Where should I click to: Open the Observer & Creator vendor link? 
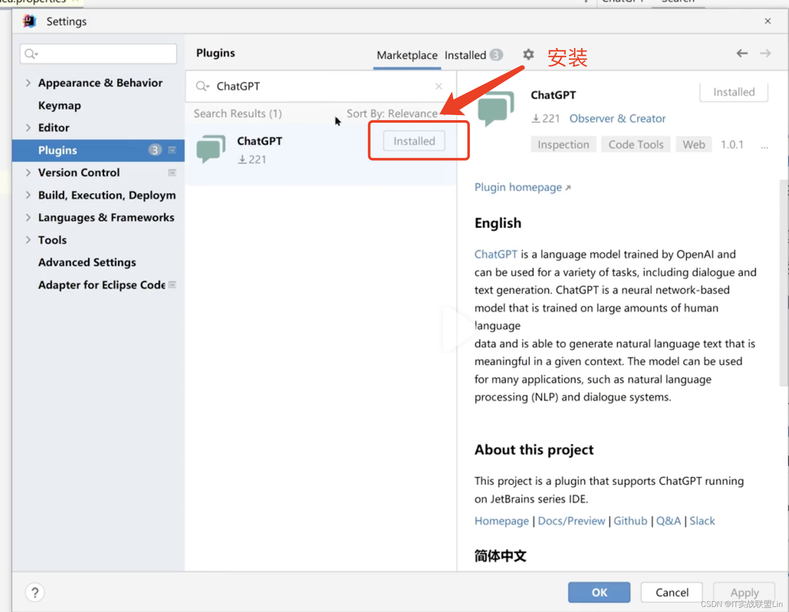click(617, 118)
